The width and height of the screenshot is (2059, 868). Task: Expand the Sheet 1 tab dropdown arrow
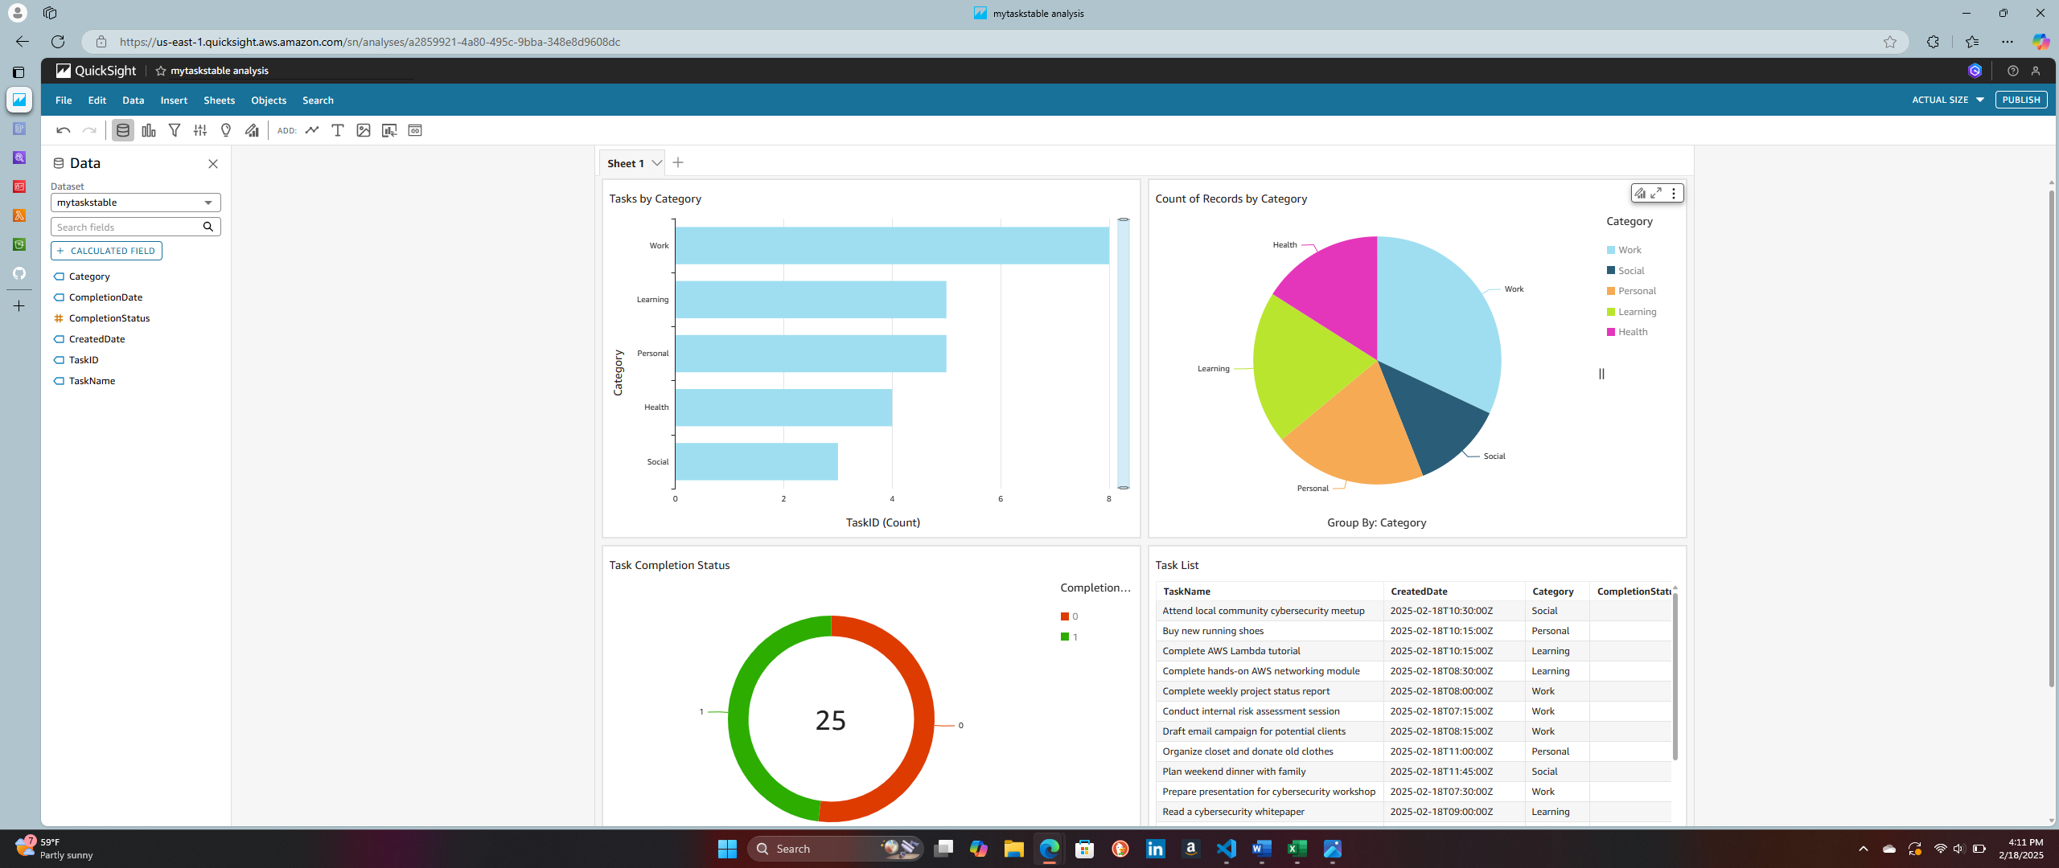(x=657, y=163)
